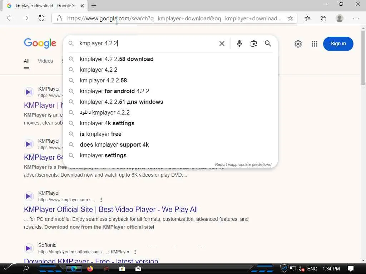
Task: Open the Edge settings and more menu
Action: (356, 18)
